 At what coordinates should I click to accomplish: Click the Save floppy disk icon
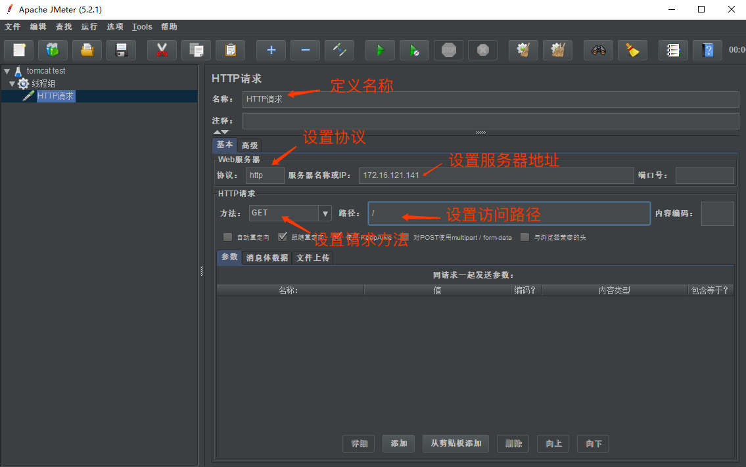(121, 50)
